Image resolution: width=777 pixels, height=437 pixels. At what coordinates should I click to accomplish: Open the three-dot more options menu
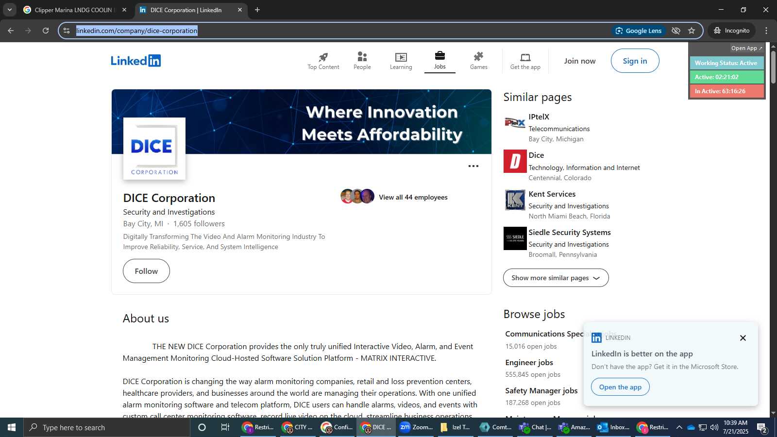pos(473,166)
